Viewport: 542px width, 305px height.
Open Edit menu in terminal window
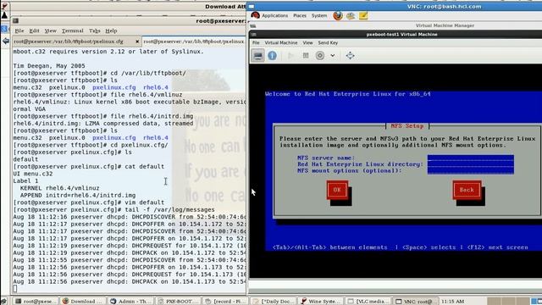pos(34,30)
